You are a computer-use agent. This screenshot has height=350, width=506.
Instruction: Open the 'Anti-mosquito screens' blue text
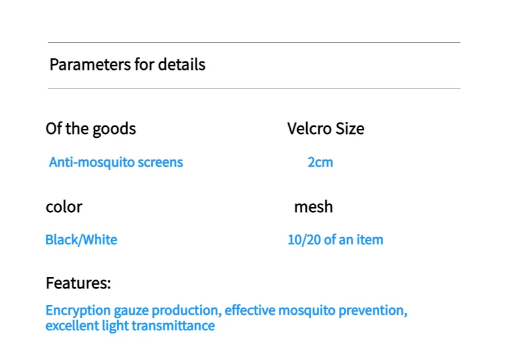click(x=116, y=162)
